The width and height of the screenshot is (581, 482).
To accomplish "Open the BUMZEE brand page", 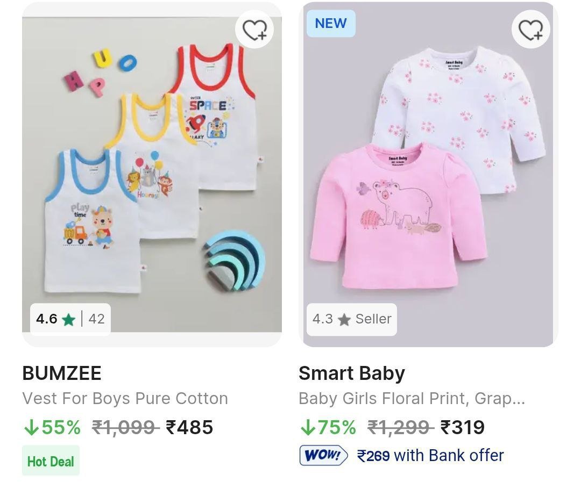I will point(61,372).
